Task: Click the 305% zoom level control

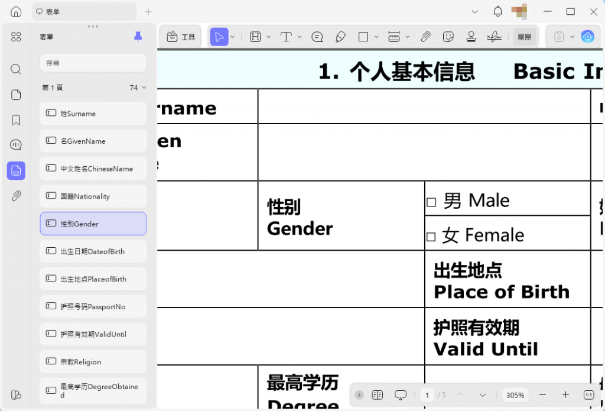Action: 515,395
